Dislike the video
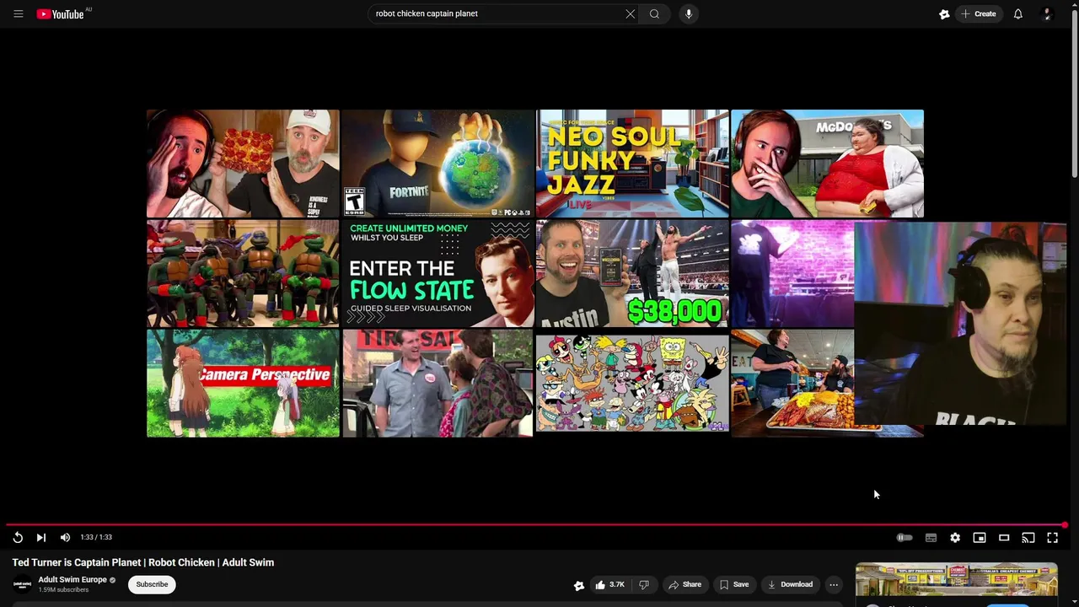 click(x=644, y=584)
